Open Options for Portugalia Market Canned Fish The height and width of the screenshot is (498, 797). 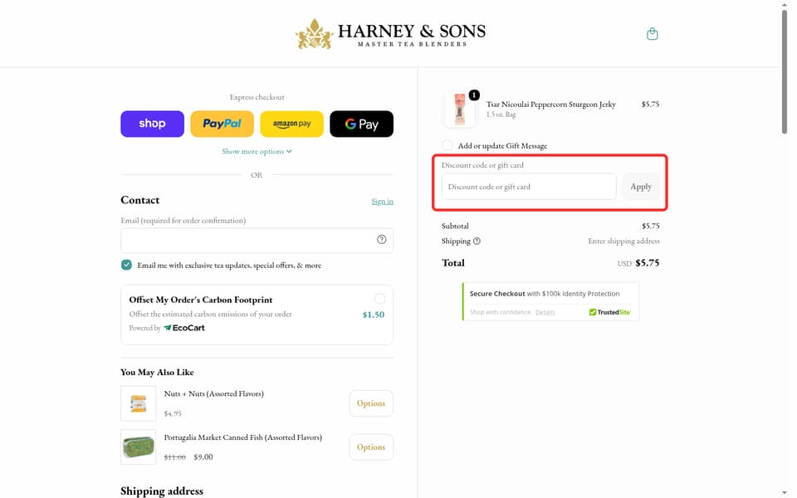click(371, 447)
